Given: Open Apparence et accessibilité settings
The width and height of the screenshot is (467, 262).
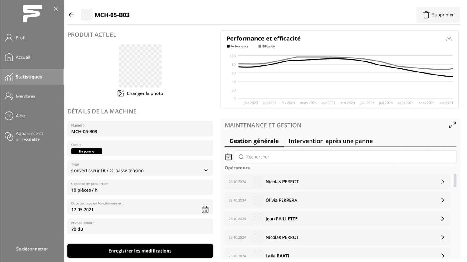Looking at the screenshot, I should tap(29, 137).
